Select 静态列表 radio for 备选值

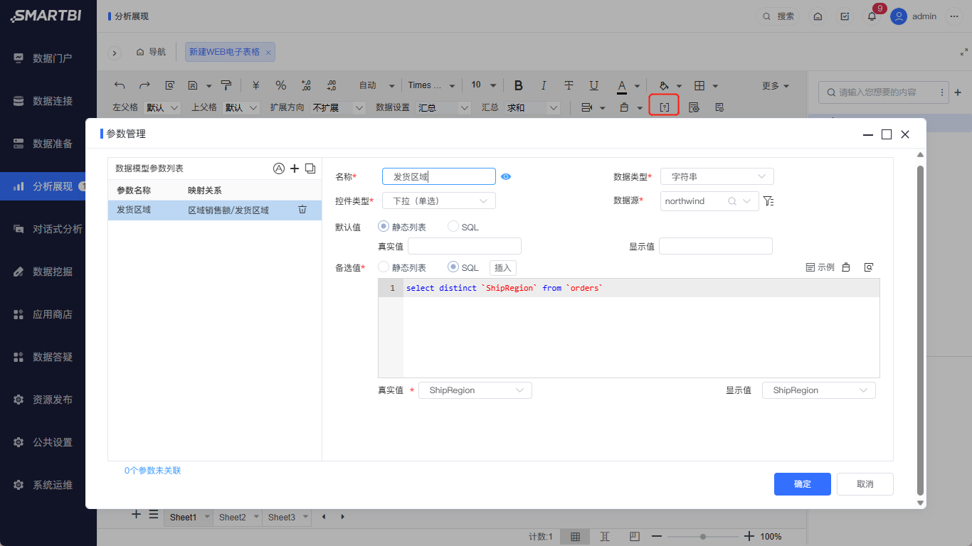coord(384,267)
